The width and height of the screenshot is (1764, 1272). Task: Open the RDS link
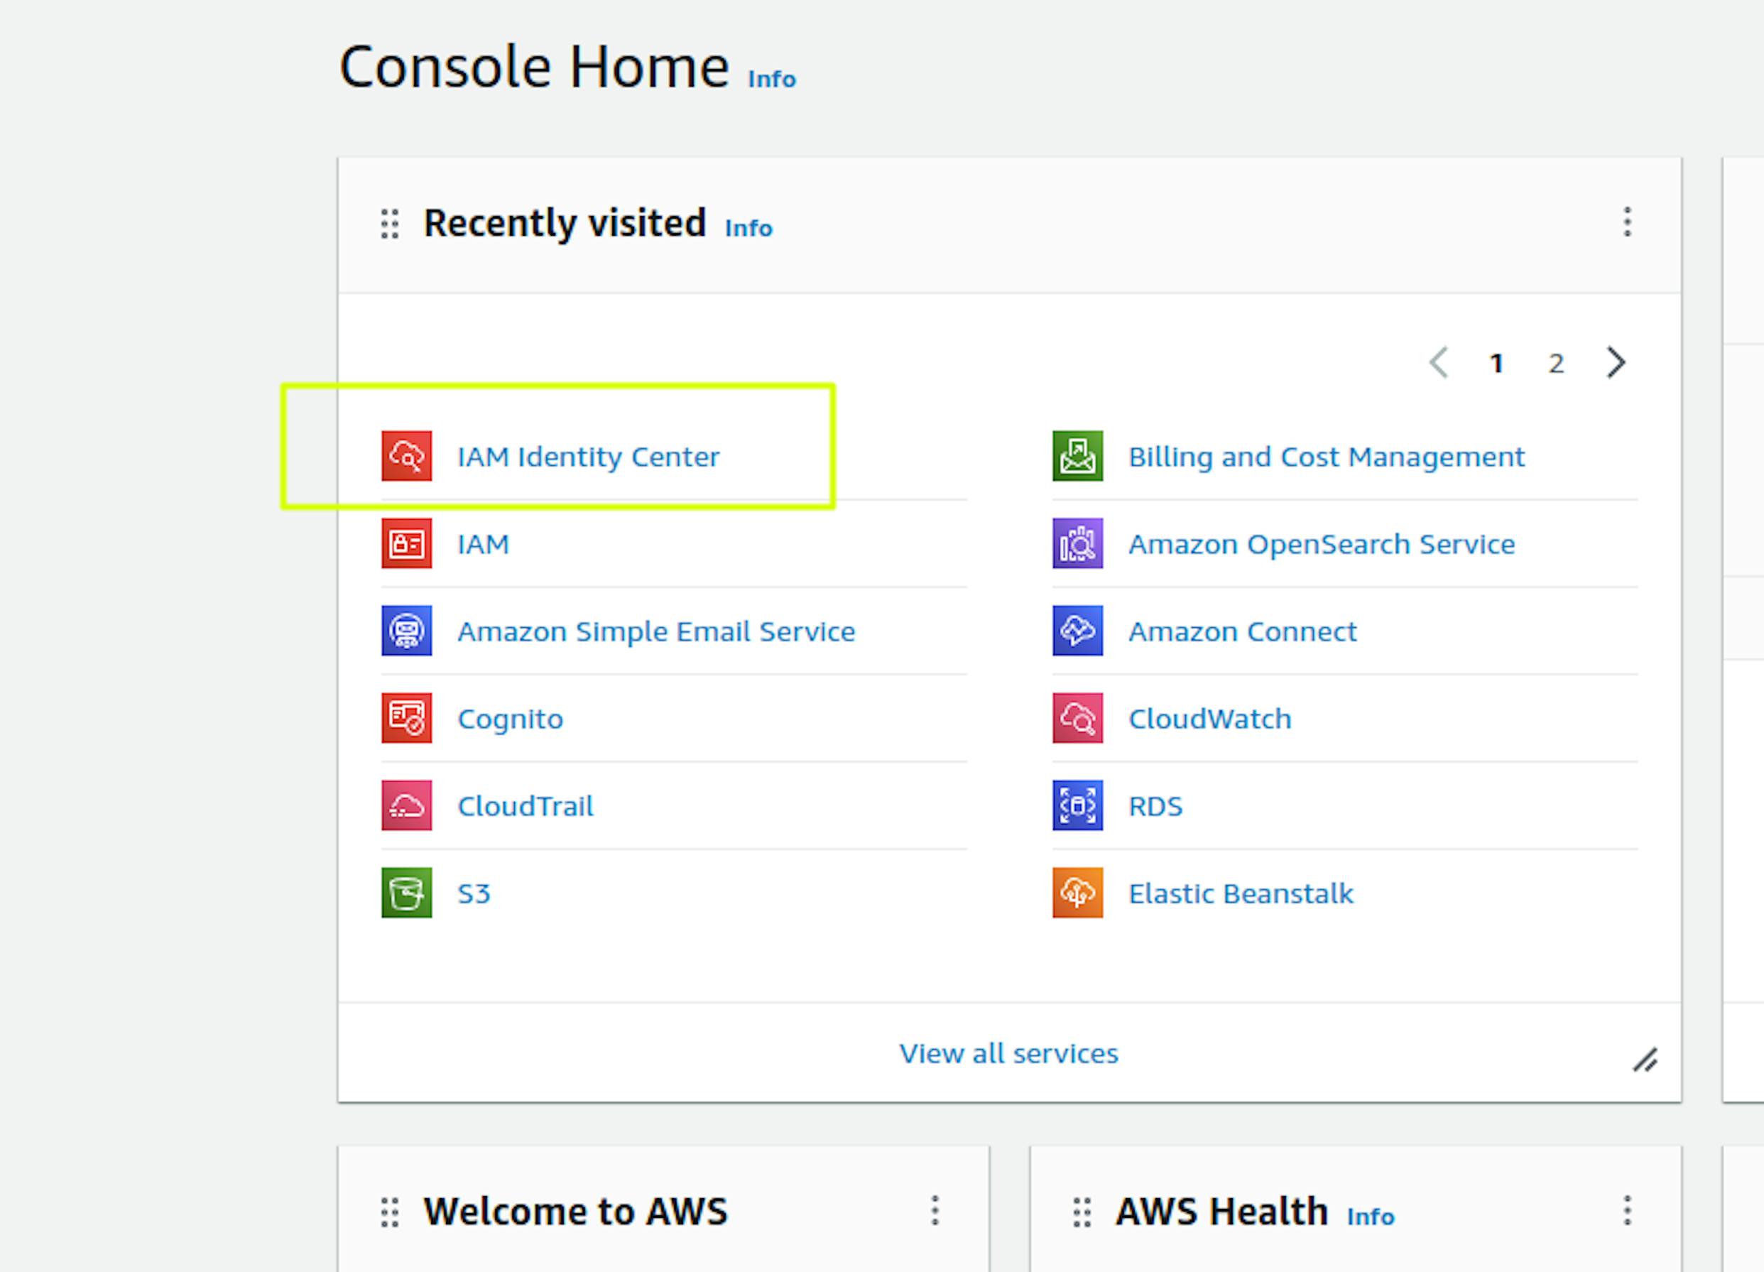(1155, 806)
